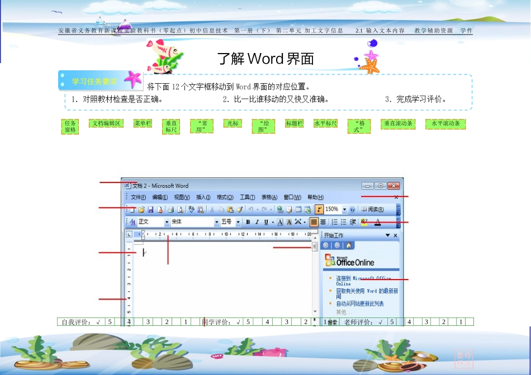Click the Print icon in Word toolbar

click(170, 210)
